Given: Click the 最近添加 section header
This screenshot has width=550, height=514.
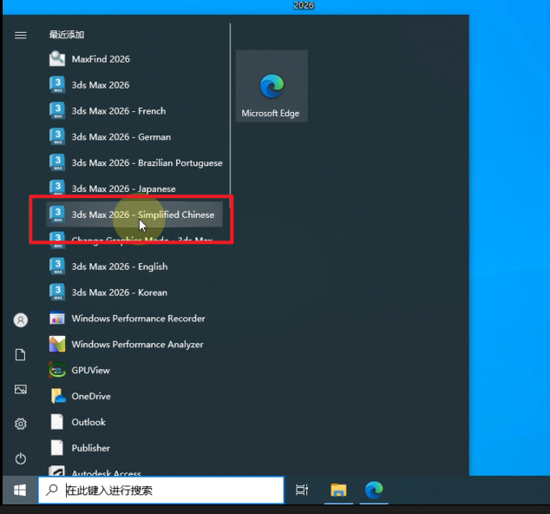Looking at the screenshot, I should [x=67, y=35].
